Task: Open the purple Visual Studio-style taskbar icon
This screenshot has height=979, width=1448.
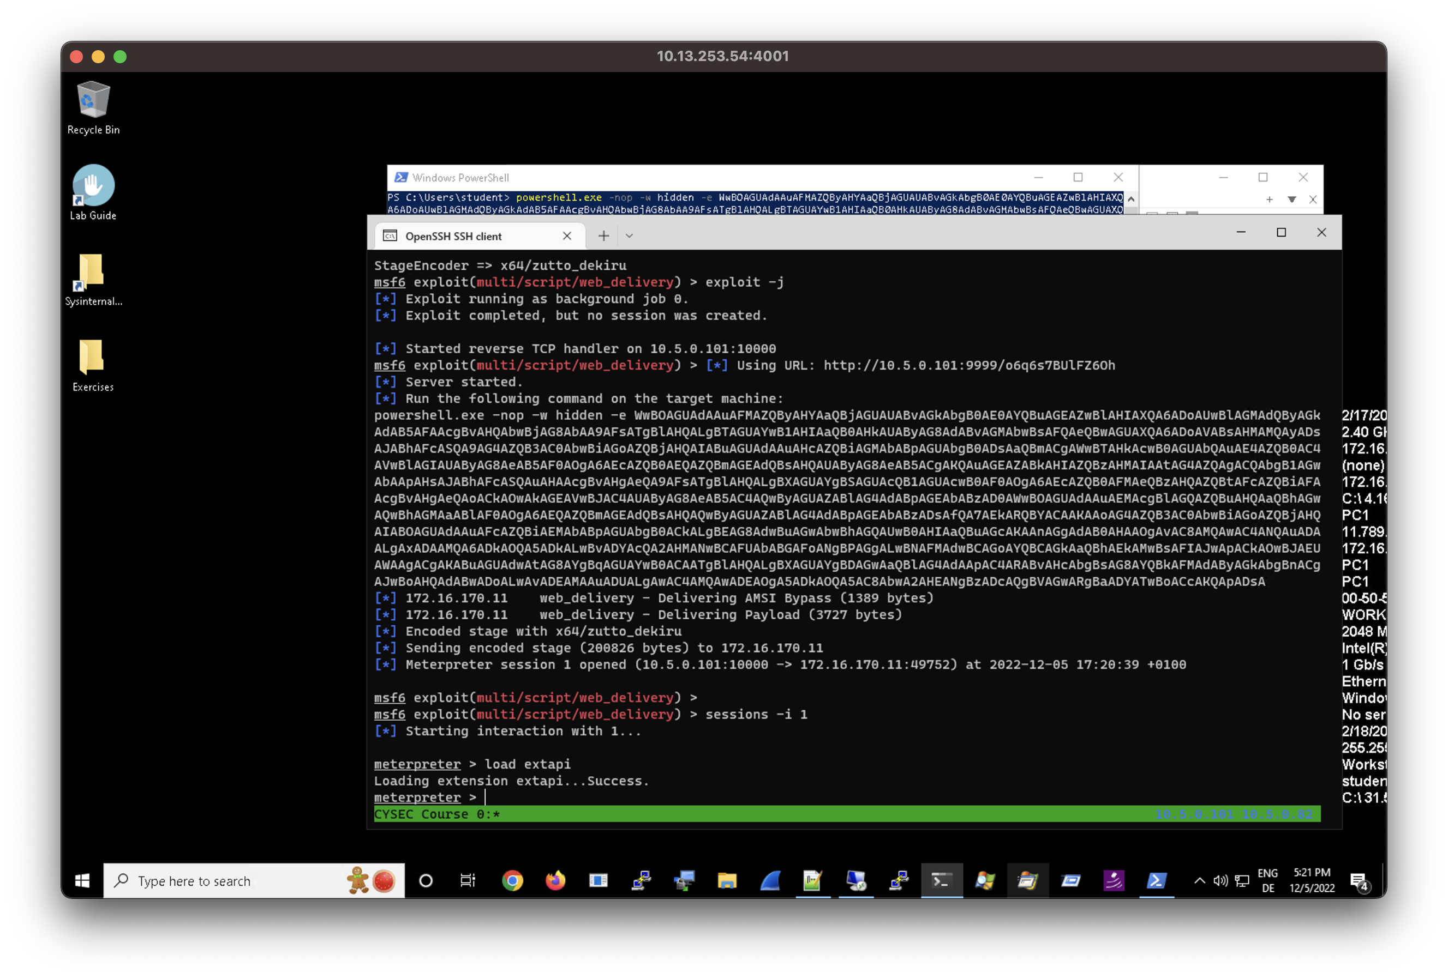Action: [x=1114, y=881]
